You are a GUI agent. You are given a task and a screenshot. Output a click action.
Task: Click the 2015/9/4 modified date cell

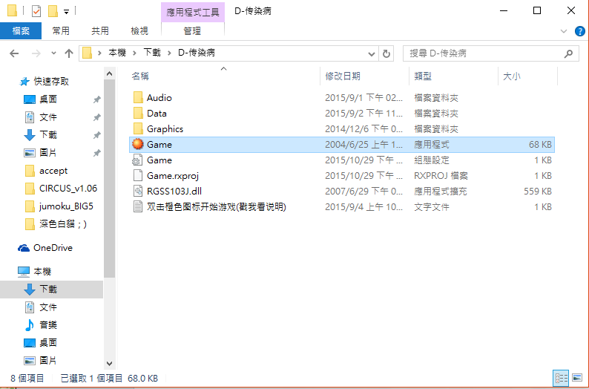point(363,206)
